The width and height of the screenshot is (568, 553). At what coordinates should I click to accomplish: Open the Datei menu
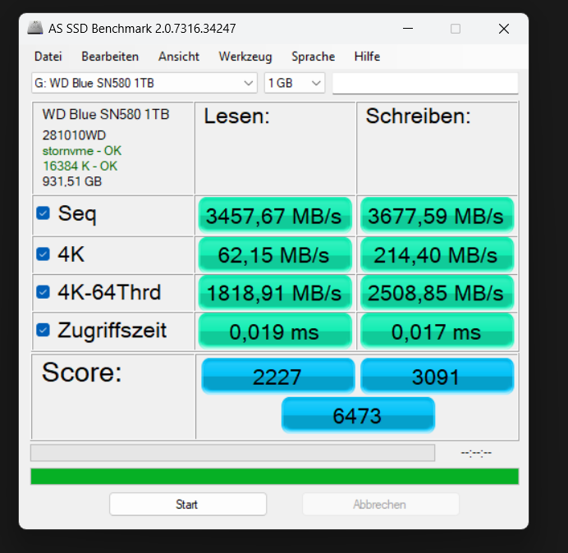click(x=48, y=57)
